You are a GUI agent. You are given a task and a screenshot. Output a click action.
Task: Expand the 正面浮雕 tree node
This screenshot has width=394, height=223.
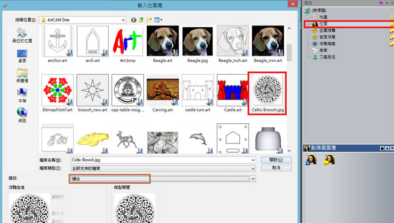[307, 30]
